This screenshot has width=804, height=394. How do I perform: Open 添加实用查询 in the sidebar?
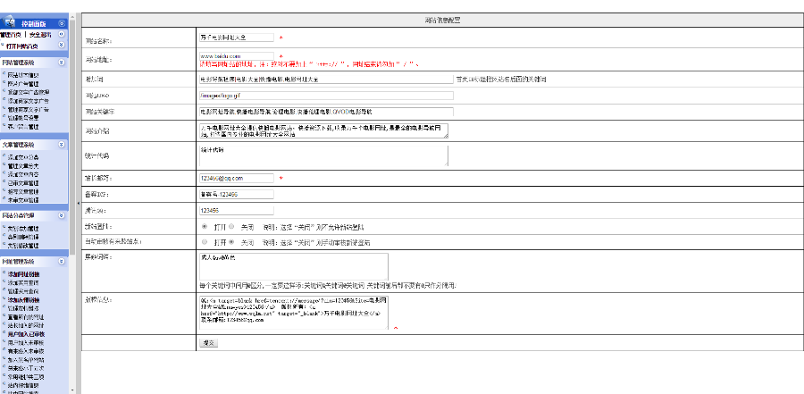[x=23, y=282]
